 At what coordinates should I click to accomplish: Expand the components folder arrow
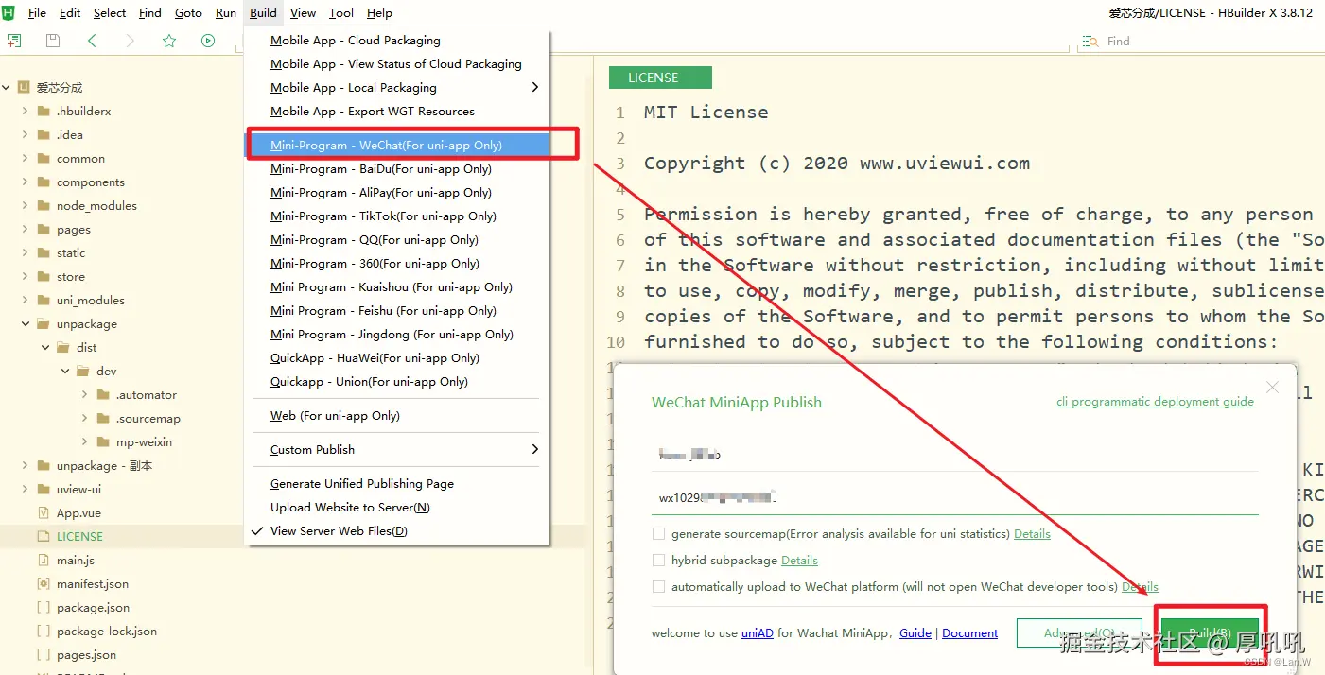click(x=25, y=182)
